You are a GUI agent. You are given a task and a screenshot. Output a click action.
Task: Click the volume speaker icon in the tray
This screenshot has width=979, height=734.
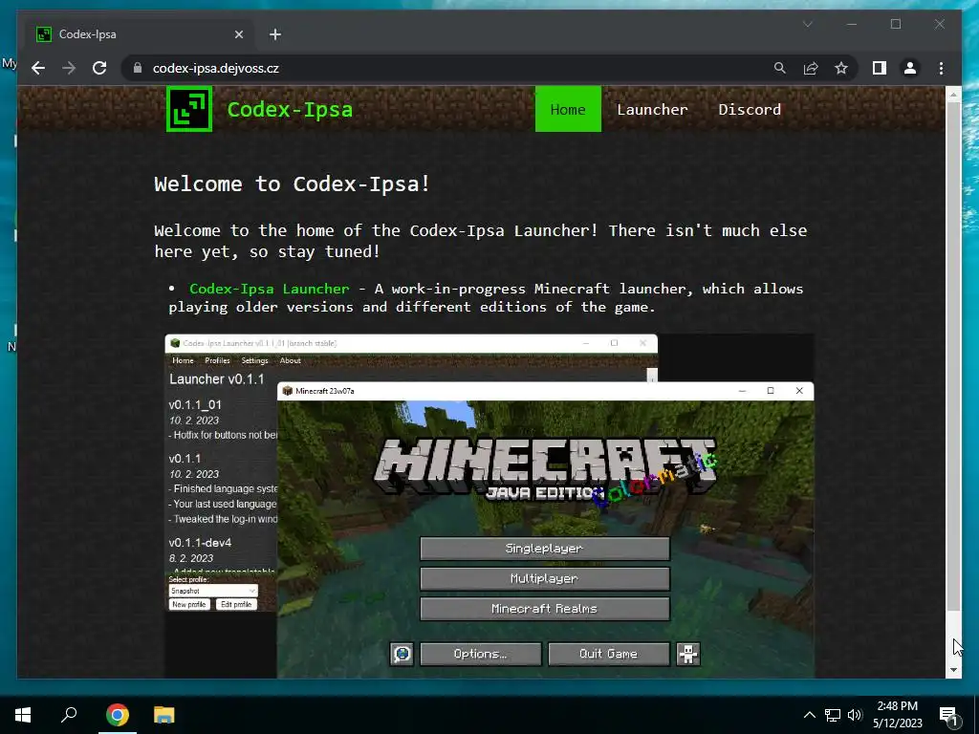(855, 715)
